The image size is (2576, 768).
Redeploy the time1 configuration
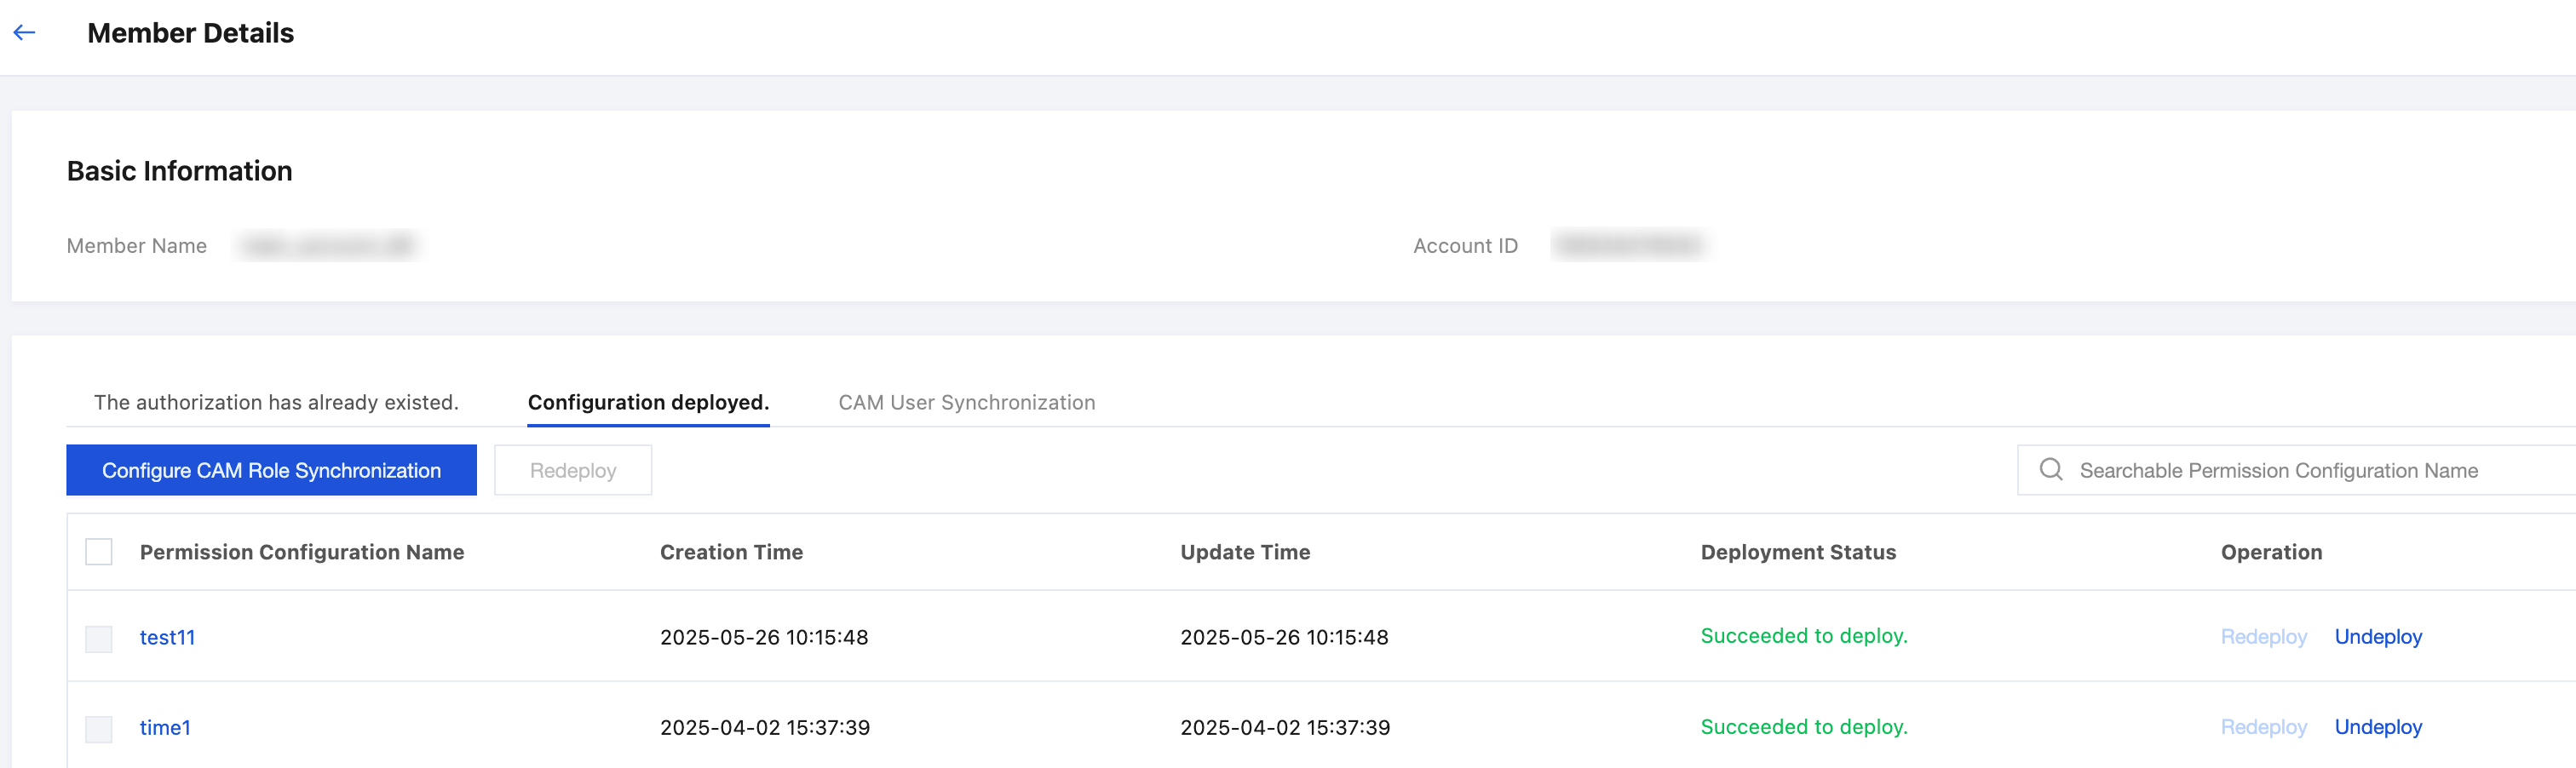[x=2263, y=727]
